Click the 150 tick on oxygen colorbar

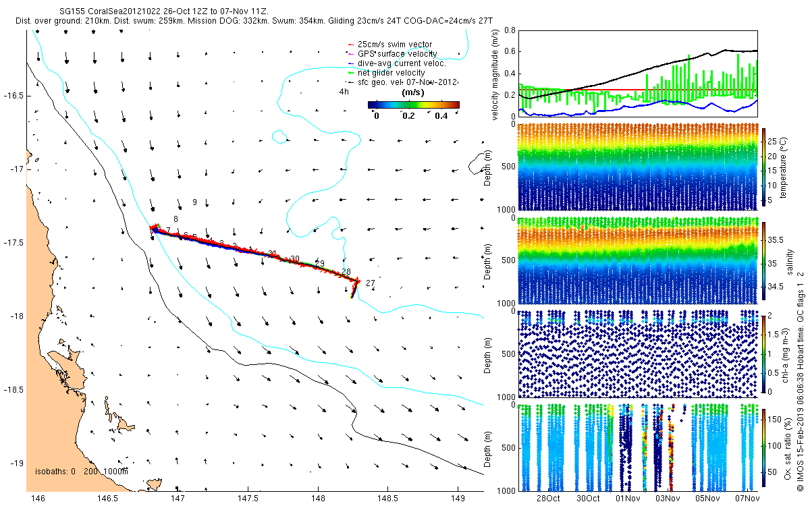click(774, 419)
